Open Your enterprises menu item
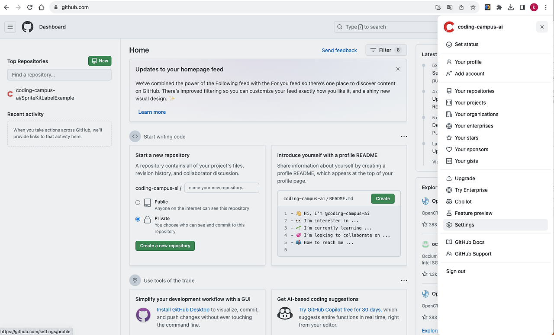 [x=496, y=126]
